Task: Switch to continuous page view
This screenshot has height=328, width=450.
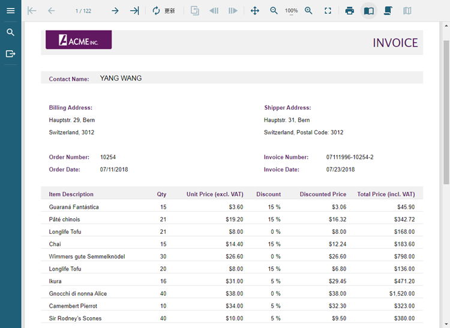Action: pos(388,11)
